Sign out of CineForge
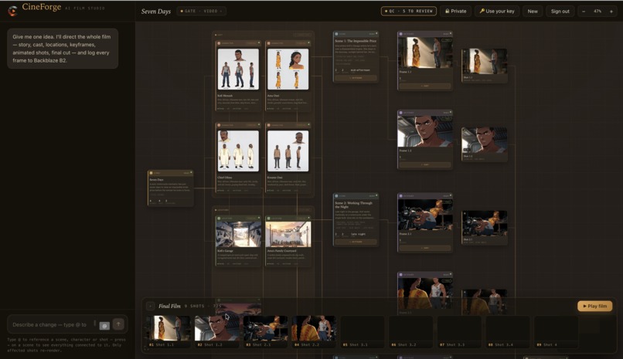623x359 pixels. click(x=560, y=11)
